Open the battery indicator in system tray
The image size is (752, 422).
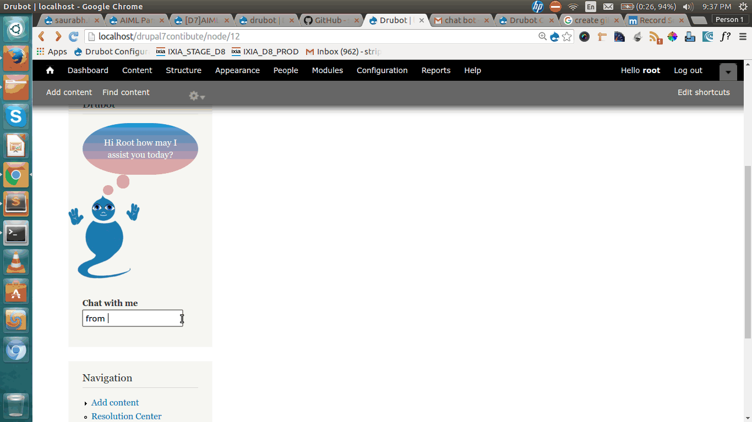coord(648,7)
